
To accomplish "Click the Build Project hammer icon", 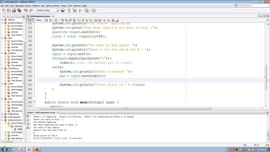I will (x=69, y=11).
